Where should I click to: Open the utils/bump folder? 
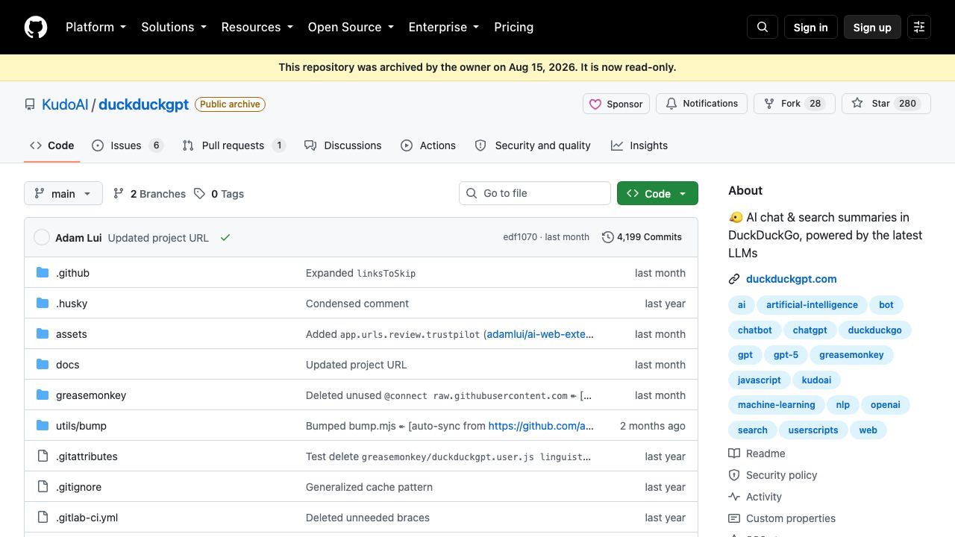[x=81, y=426]
